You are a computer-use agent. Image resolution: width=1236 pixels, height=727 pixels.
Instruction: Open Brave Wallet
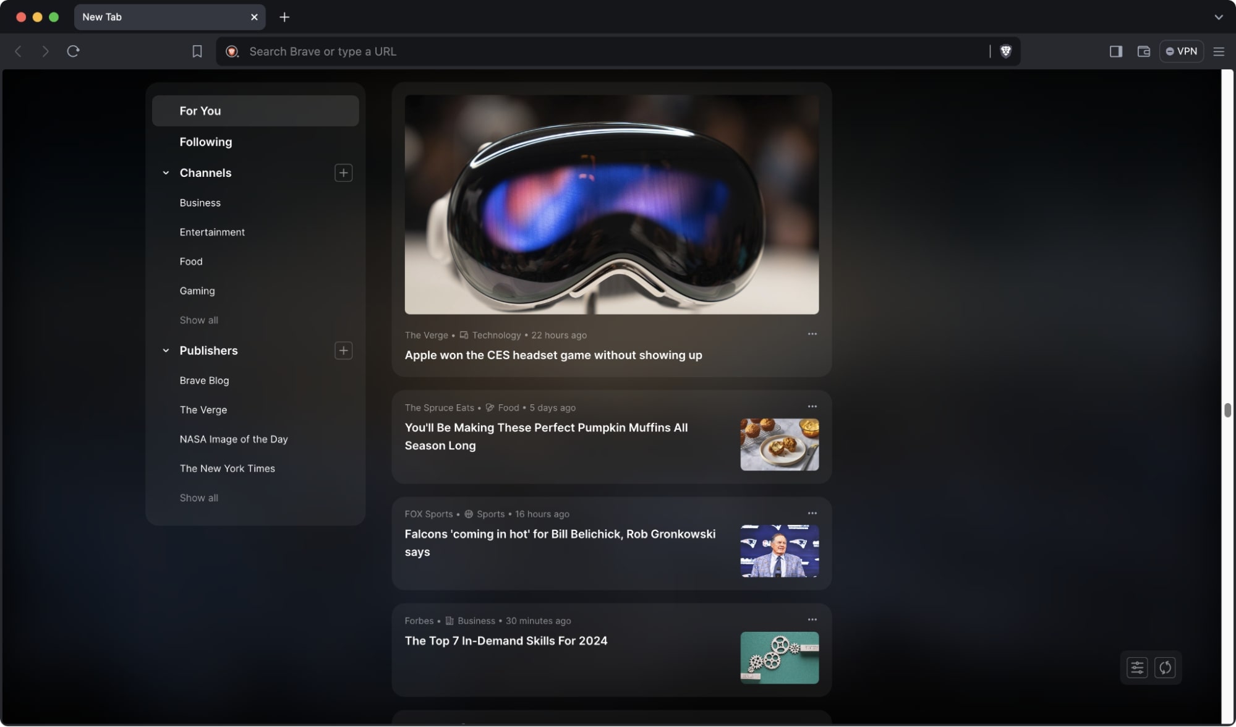coord(1143,51)
